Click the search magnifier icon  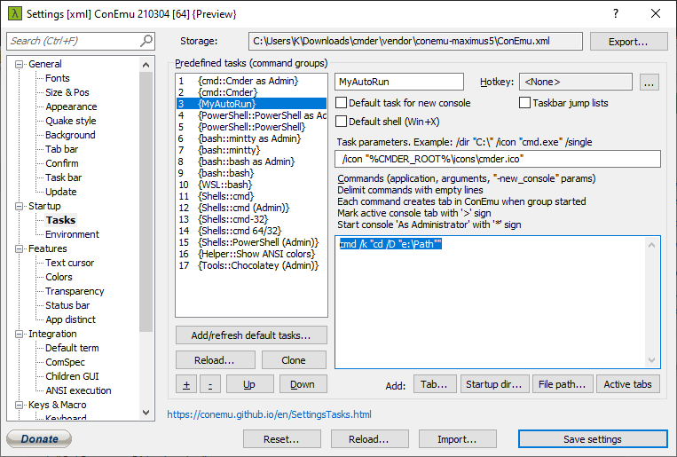click(146, 41)
